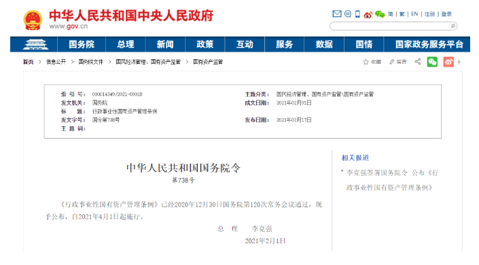Open related report 李克强签署国务院令 link

[392, 180]
